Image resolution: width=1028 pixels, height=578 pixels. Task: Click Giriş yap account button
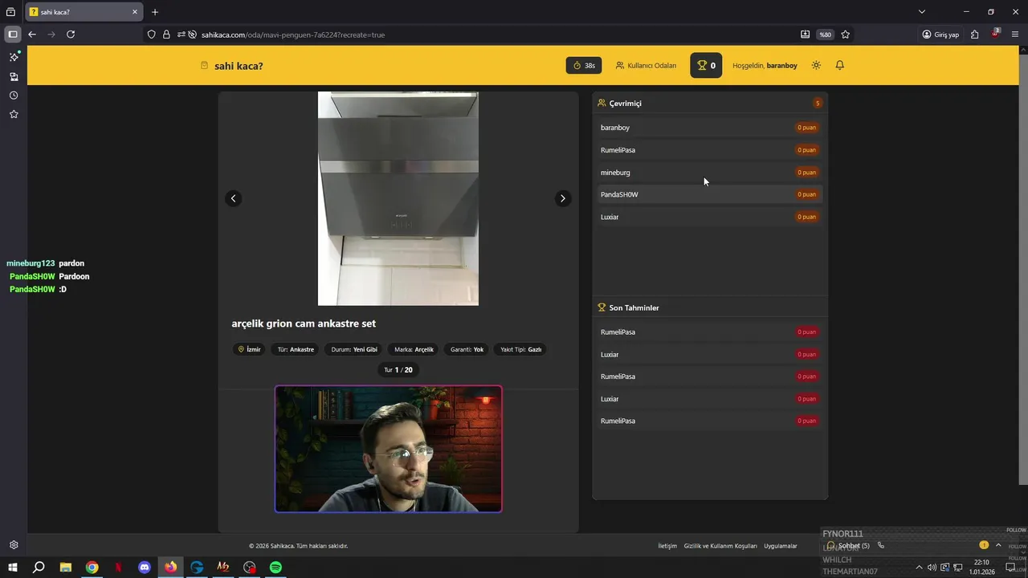coord(940,35)
